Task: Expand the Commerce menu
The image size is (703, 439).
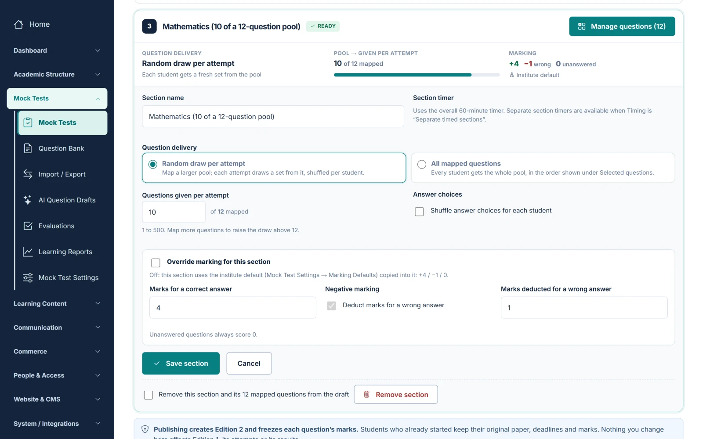Action: [57, 352]
